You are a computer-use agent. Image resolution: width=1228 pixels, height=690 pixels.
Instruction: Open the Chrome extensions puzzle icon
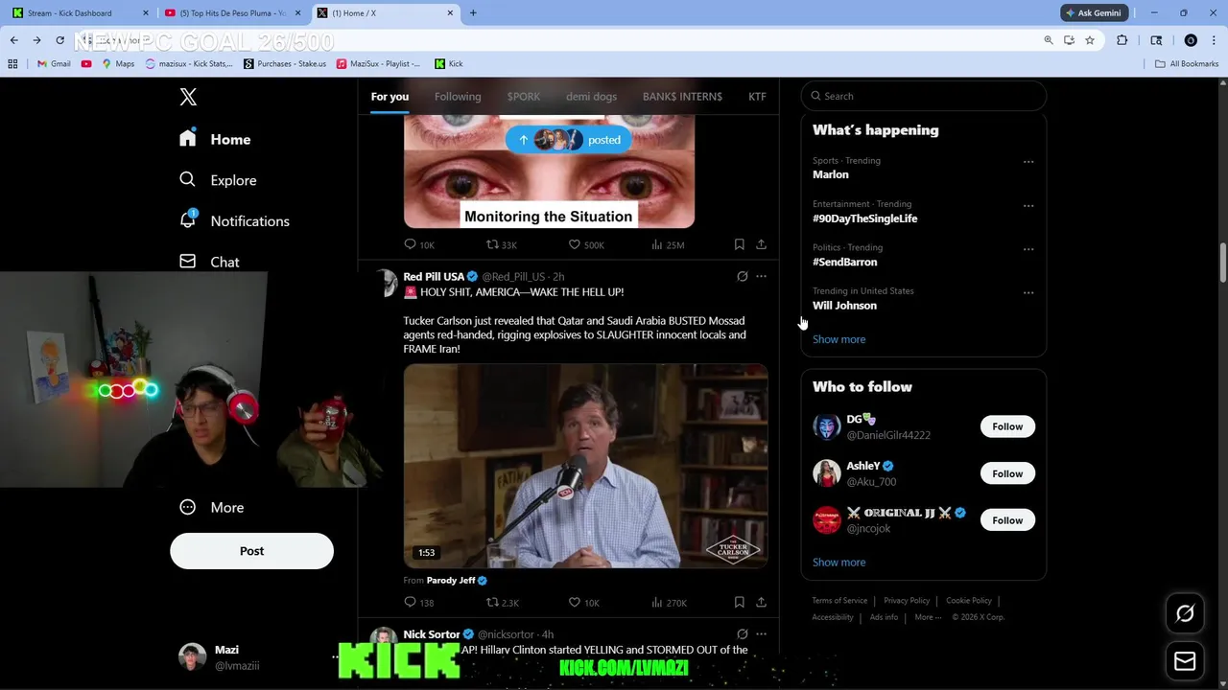(1122, 40)
